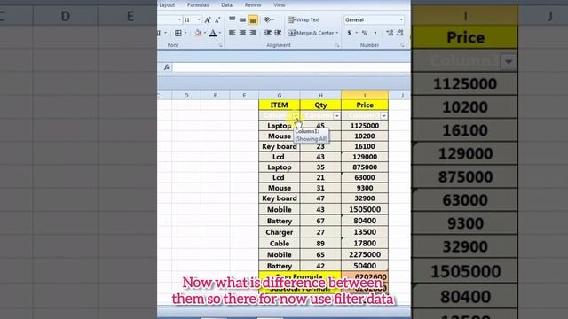Apply Align Text Right
568x319 pixels.
coord(253,33)
